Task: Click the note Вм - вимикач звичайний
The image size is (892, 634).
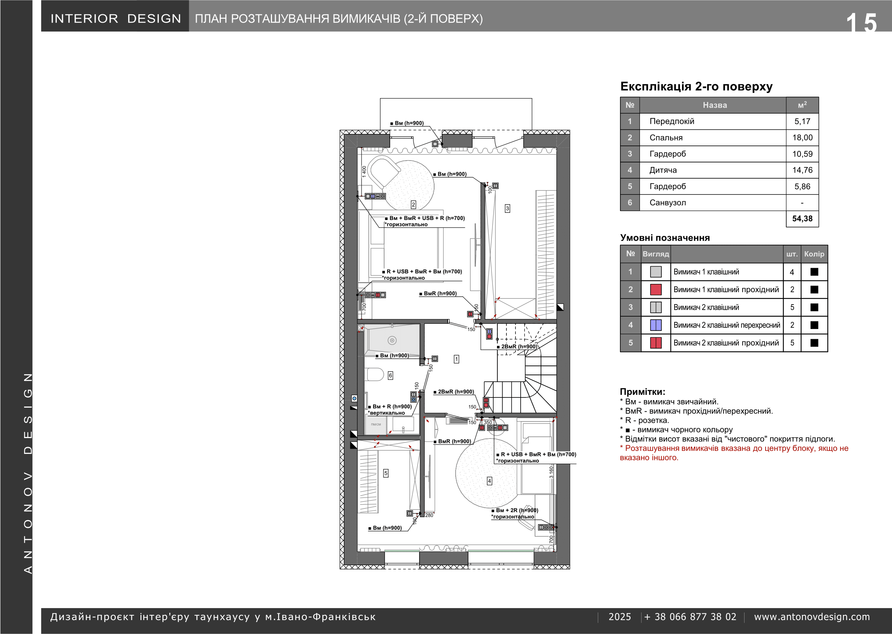Action: pyautogui.click(x=669, y=401)
